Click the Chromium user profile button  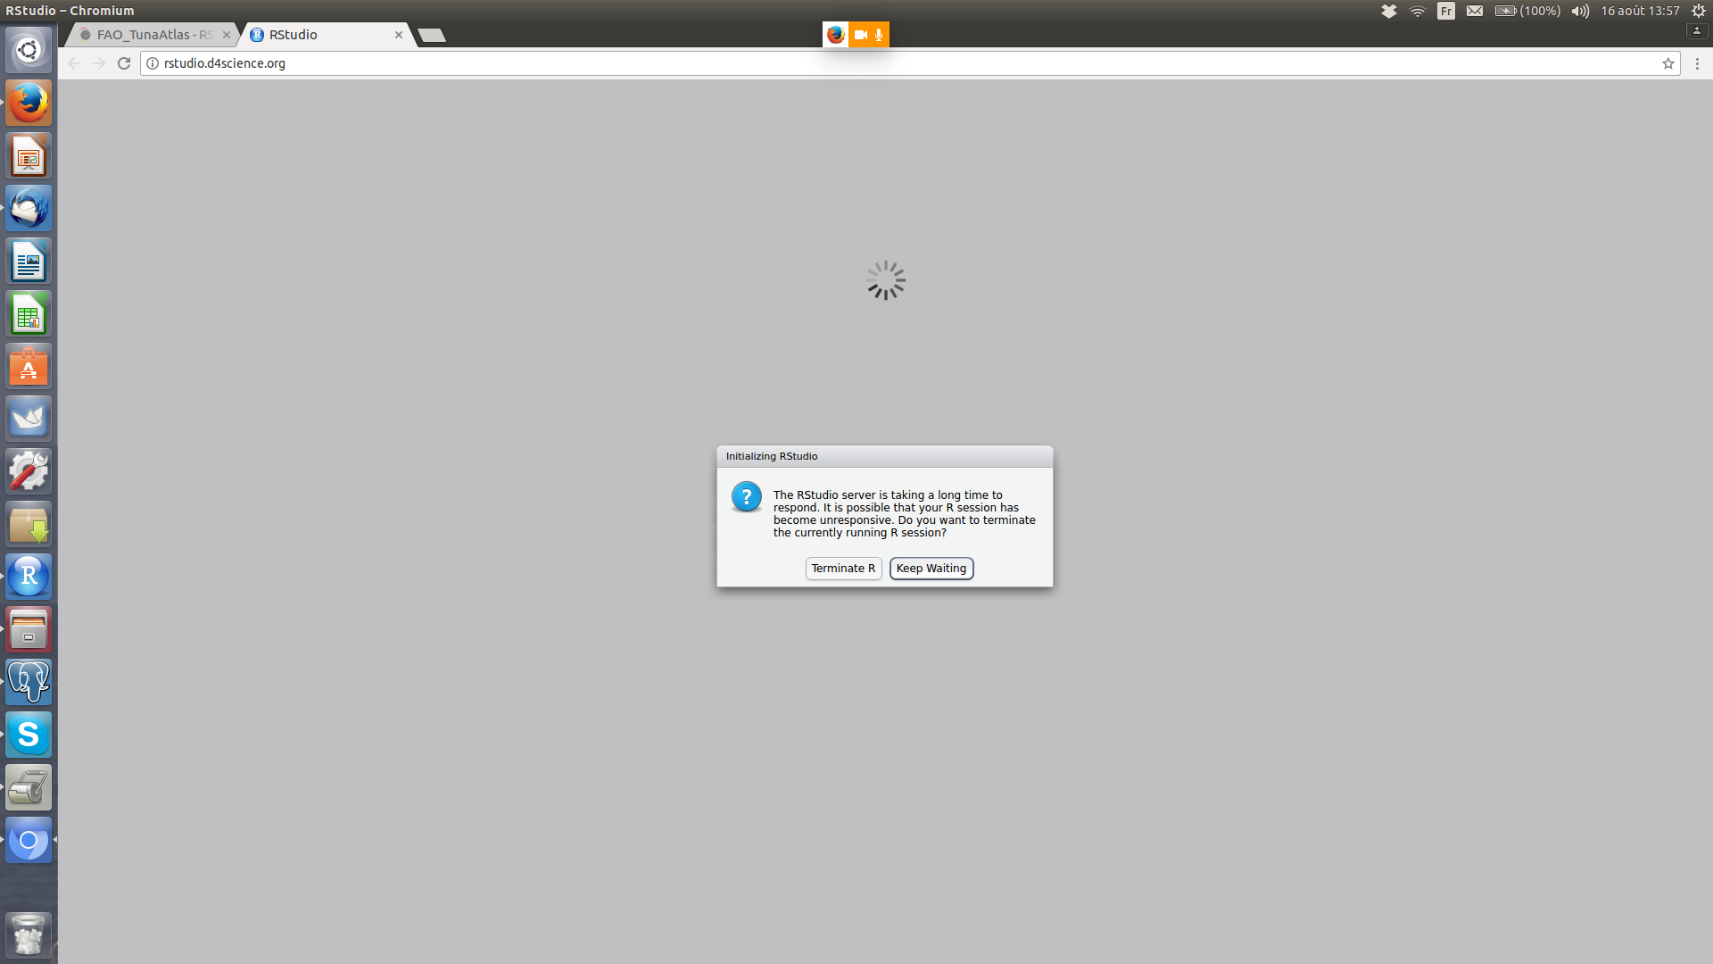coord(1697,30)
